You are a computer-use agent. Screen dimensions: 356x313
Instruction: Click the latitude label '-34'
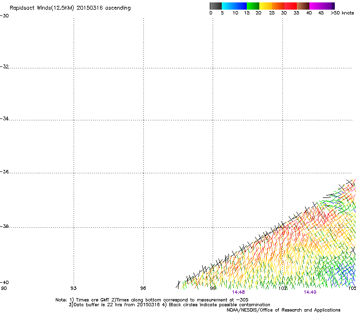pyautogui.click(x=4, y=118)
